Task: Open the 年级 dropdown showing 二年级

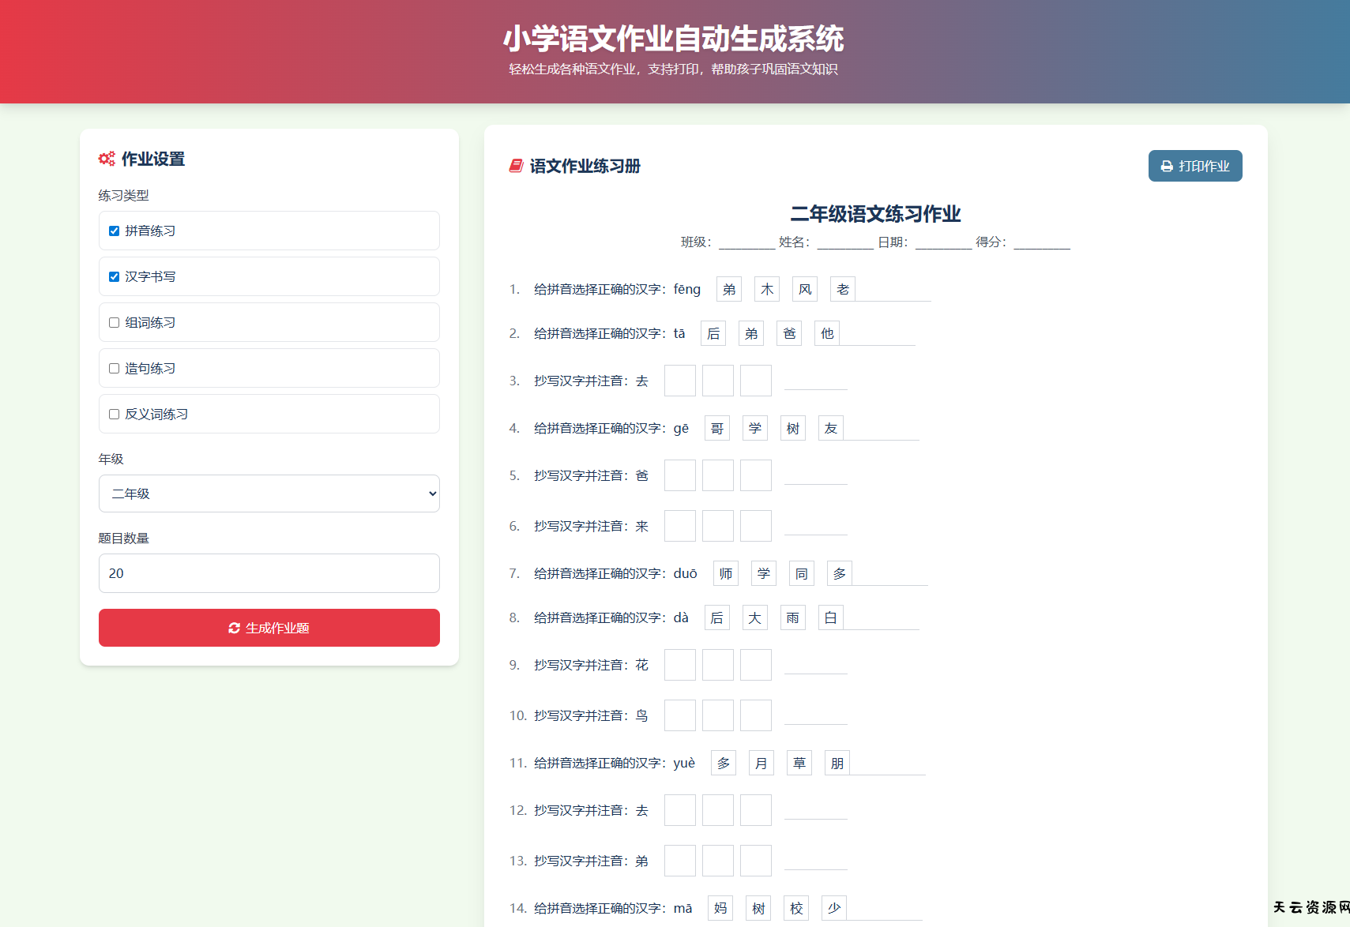Action: [x=269, y=494]
